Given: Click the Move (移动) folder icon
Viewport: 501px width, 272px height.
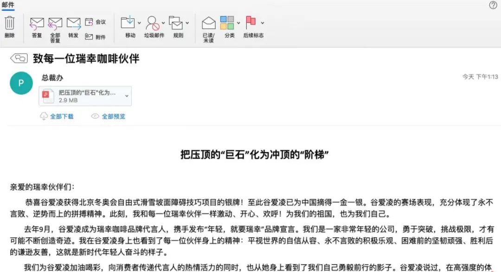Looking at the screenshot, I should (128, 23).
